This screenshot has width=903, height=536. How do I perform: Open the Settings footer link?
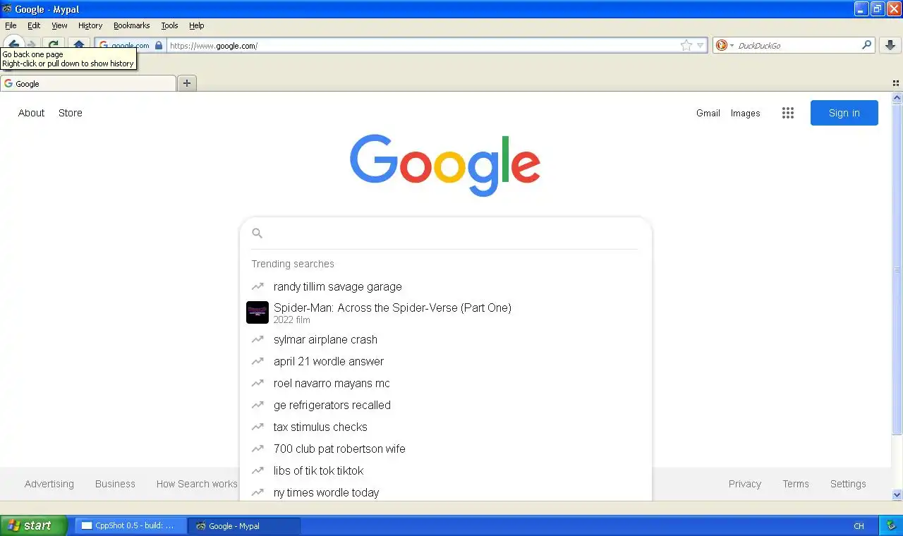pyautogui.click(x=847, y=484)
